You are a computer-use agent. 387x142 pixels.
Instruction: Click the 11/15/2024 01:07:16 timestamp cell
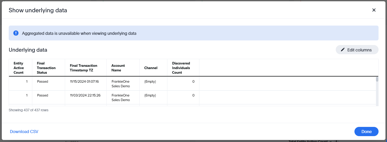[84, 82]
